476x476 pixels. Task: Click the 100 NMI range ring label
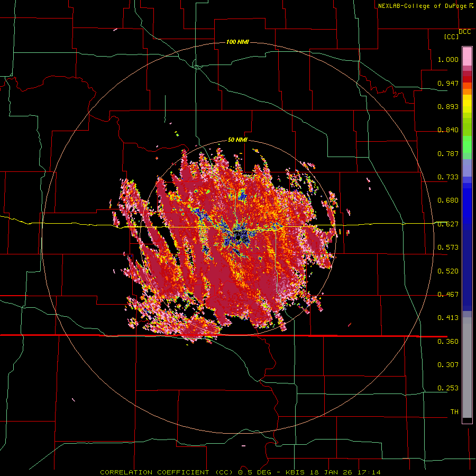click(x=237, y=42)
